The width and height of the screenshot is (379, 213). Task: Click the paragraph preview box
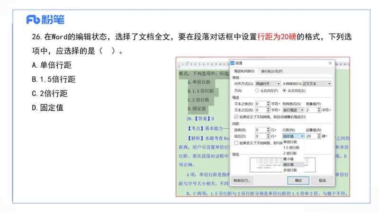(x=282, y=165)
